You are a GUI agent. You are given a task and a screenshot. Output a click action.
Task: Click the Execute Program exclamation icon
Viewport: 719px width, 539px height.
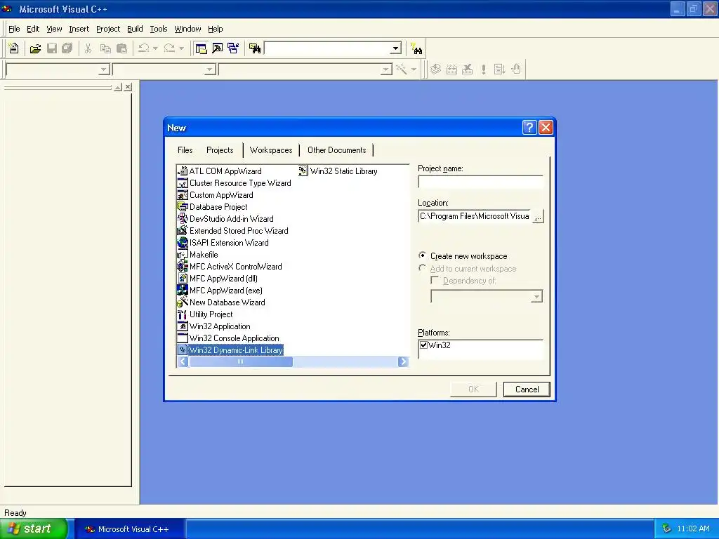point(484,69)
